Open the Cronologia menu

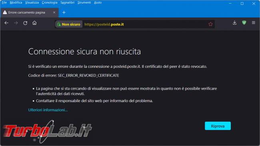coord(50,2)
